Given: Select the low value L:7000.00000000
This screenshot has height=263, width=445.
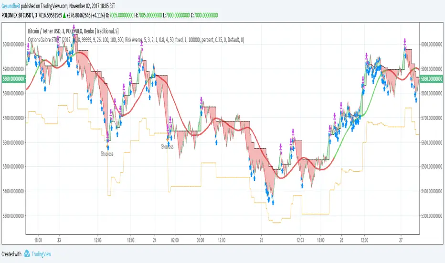Looking at the screenshot, I should [x=176, y=15].
